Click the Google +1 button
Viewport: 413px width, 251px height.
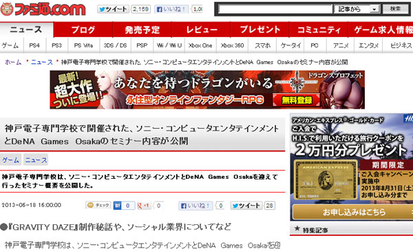pos(144,206)
